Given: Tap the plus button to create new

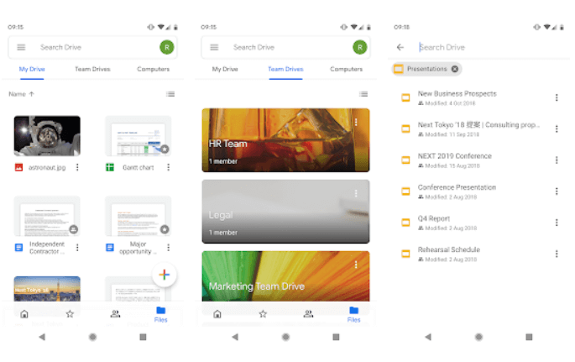Looking at the screenshot, I should (165, 275).
